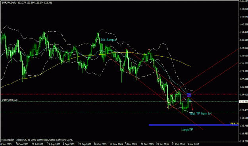Click the 120.425 price axis label
The height and width of the screenshot is (146, 248).
(244, 110)
